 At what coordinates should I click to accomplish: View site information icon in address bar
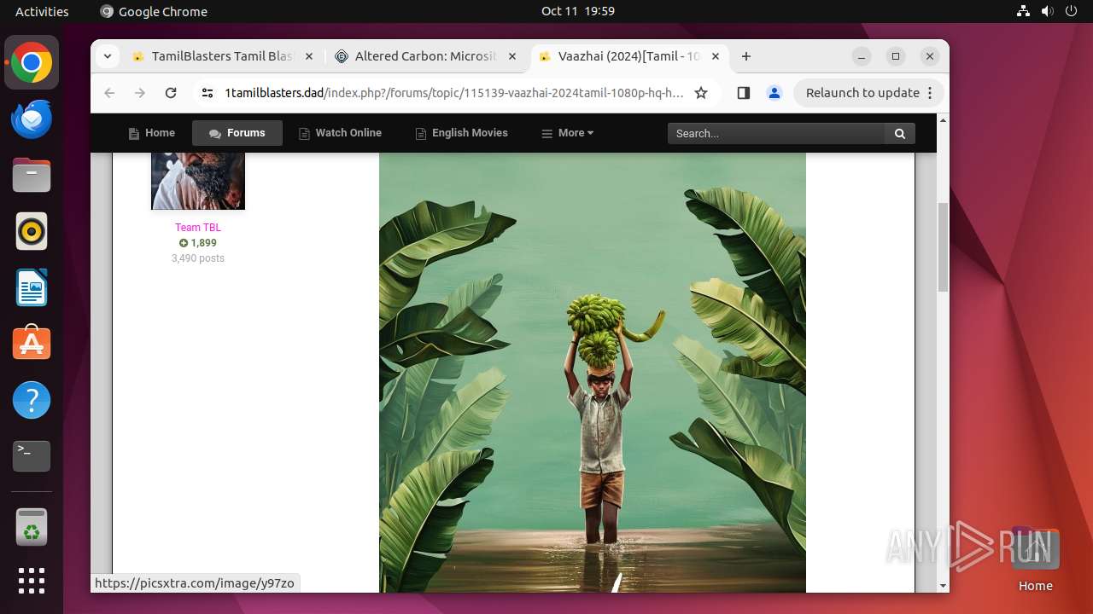pyautogui.click(x=207, y=93)
